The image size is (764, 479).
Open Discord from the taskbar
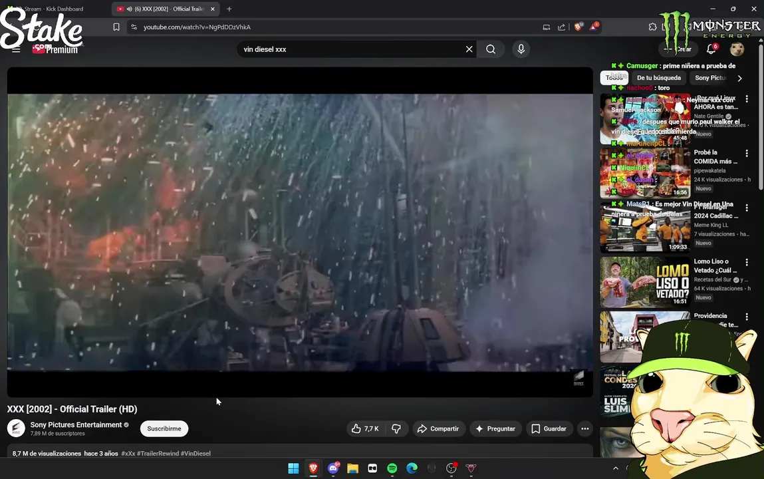(x=333, y=468)
